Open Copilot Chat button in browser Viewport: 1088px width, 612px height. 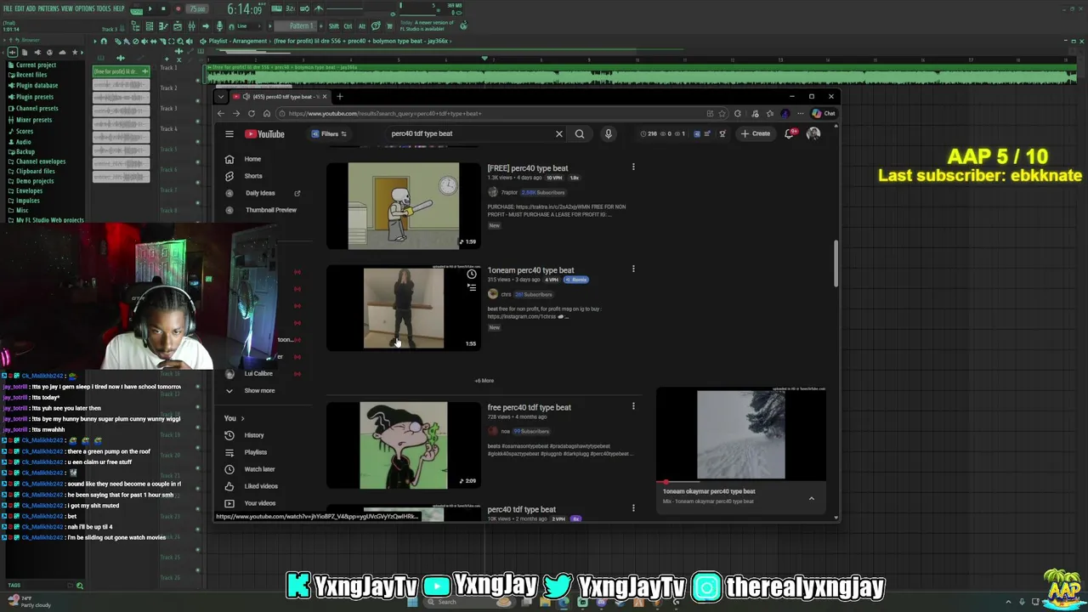[x=824, y=113]
